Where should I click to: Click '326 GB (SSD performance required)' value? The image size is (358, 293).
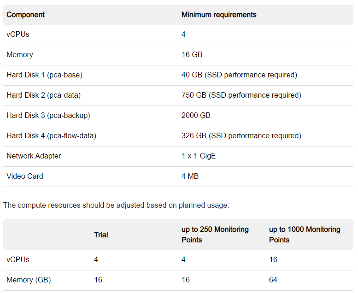[241, 136]
